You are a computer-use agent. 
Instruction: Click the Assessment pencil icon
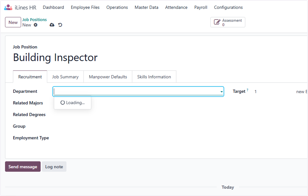(217, 22)
